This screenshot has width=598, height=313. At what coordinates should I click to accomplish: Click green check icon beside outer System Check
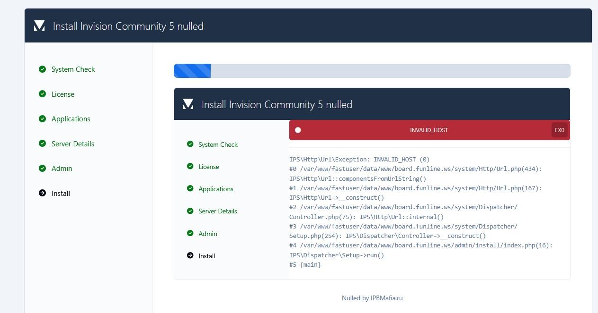tap(43, 69)
